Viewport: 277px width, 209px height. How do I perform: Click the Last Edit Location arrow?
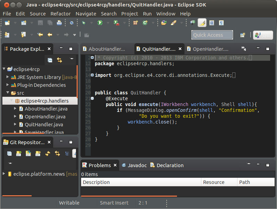tap(40, 35)
